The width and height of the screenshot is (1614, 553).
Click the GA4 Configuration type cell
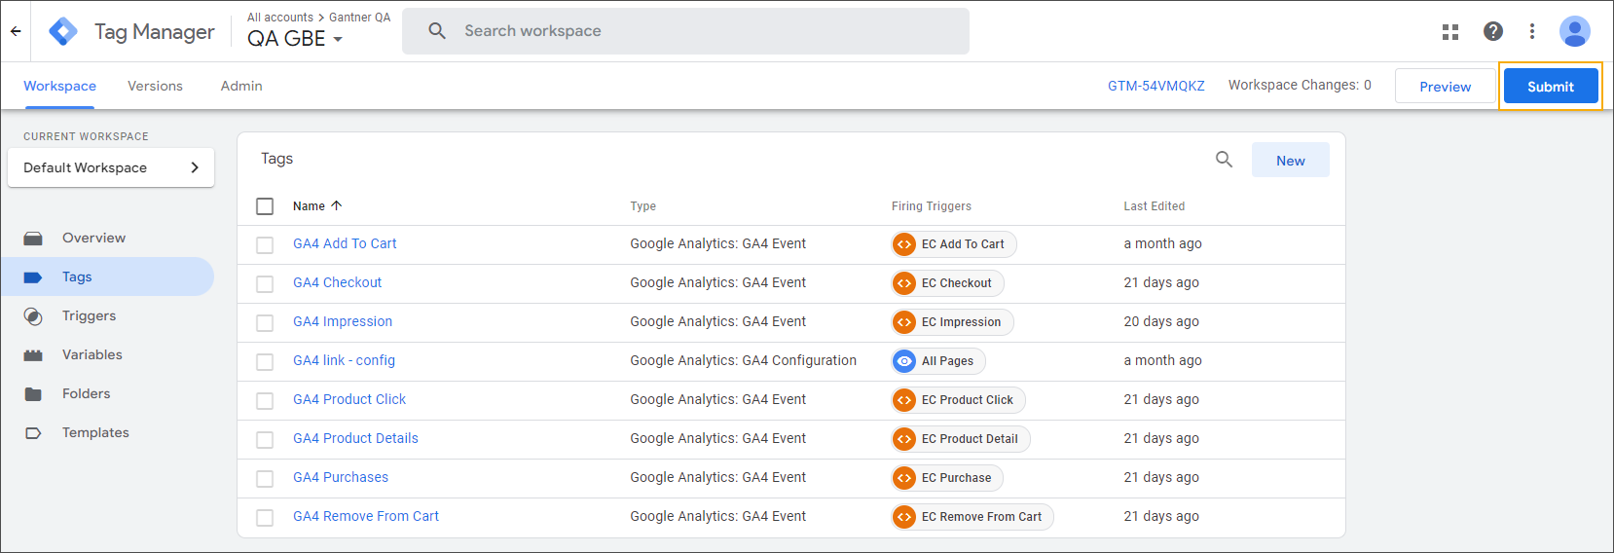point(743,361)
